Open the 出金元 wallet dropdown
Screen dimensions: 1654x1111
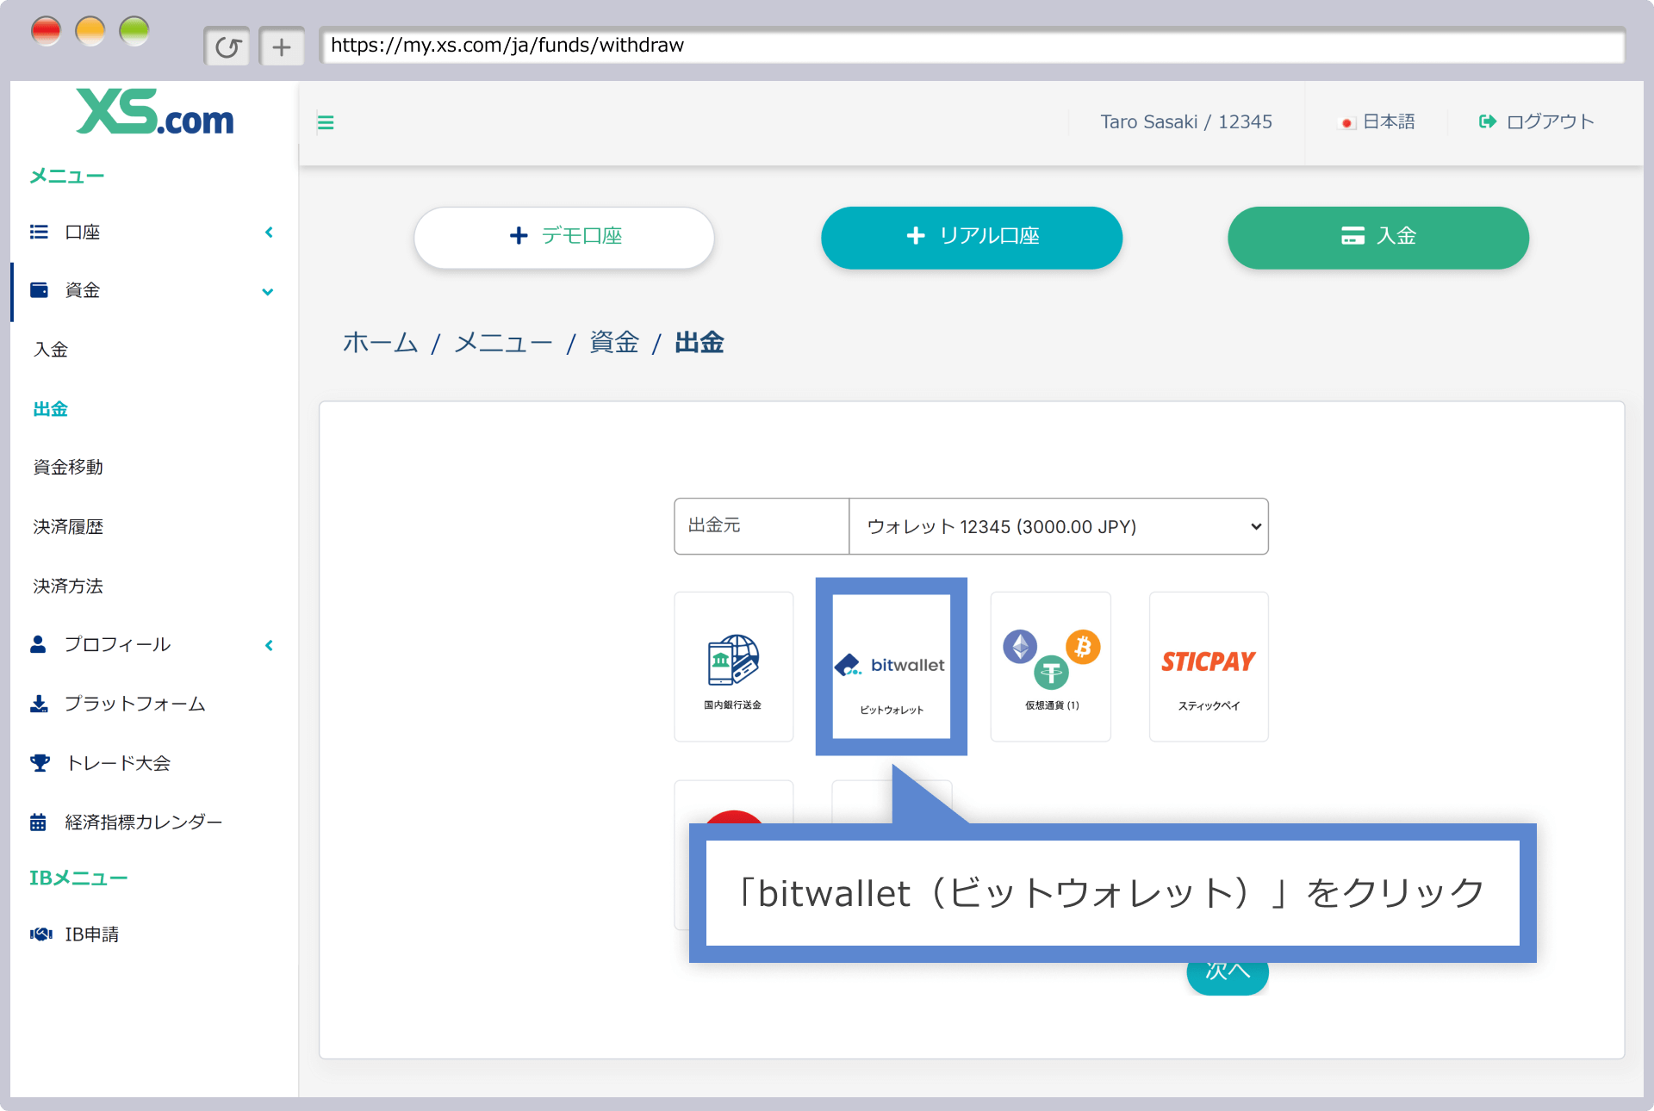coord(1059,526)
